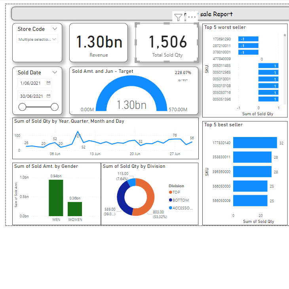Open the Multiple selections dropdown

click(38, 39)
